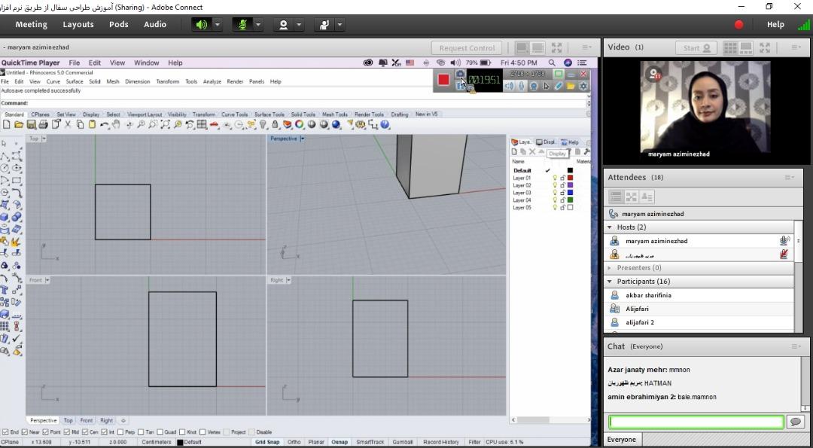Expand the Presenters (0) group

tap(610, 268)
